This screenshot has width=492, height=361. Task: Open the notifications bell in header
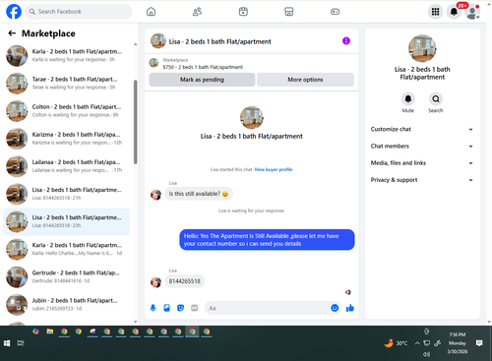(x=454, y=12)
